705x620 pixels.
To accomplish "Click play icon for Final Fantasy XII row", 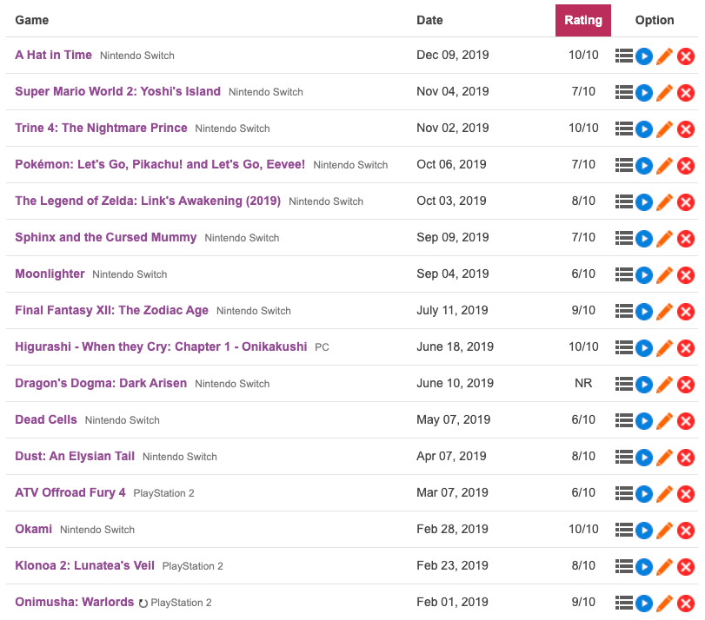I will click(x=644, y=312).
